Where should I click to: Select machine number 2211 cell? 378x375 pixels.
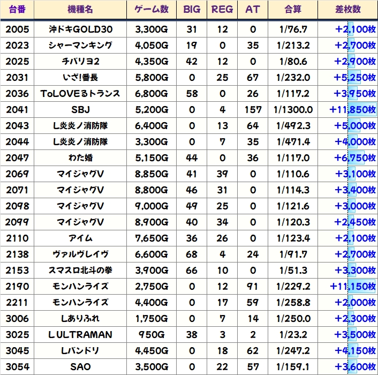pyautogui.click(x=17, y=303)
